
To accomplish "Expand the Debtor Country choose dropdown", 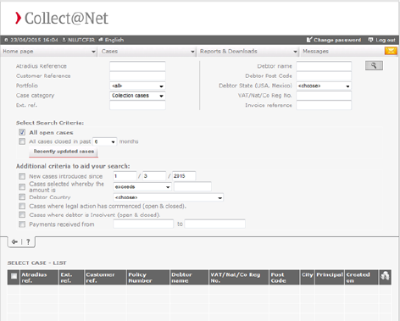I will tap(169, 197).
